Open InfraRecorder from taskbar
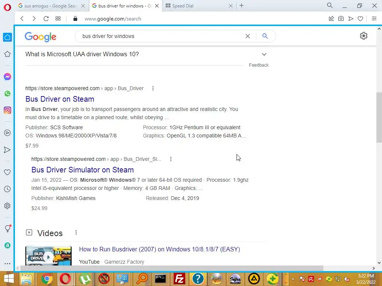Screen dimensions: 382x286 (235, 279)
